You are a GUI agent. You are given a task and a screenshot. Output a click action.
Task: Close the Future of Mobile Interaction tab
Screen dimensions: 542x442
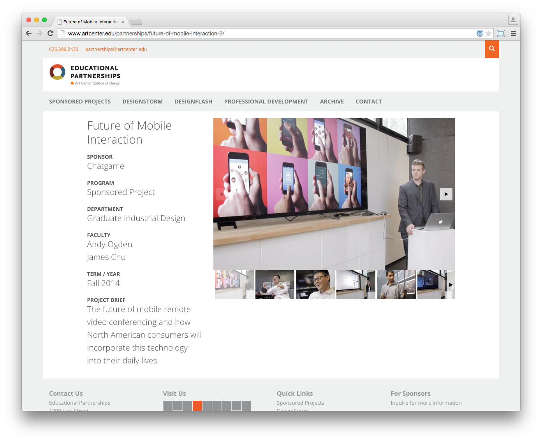123,22
